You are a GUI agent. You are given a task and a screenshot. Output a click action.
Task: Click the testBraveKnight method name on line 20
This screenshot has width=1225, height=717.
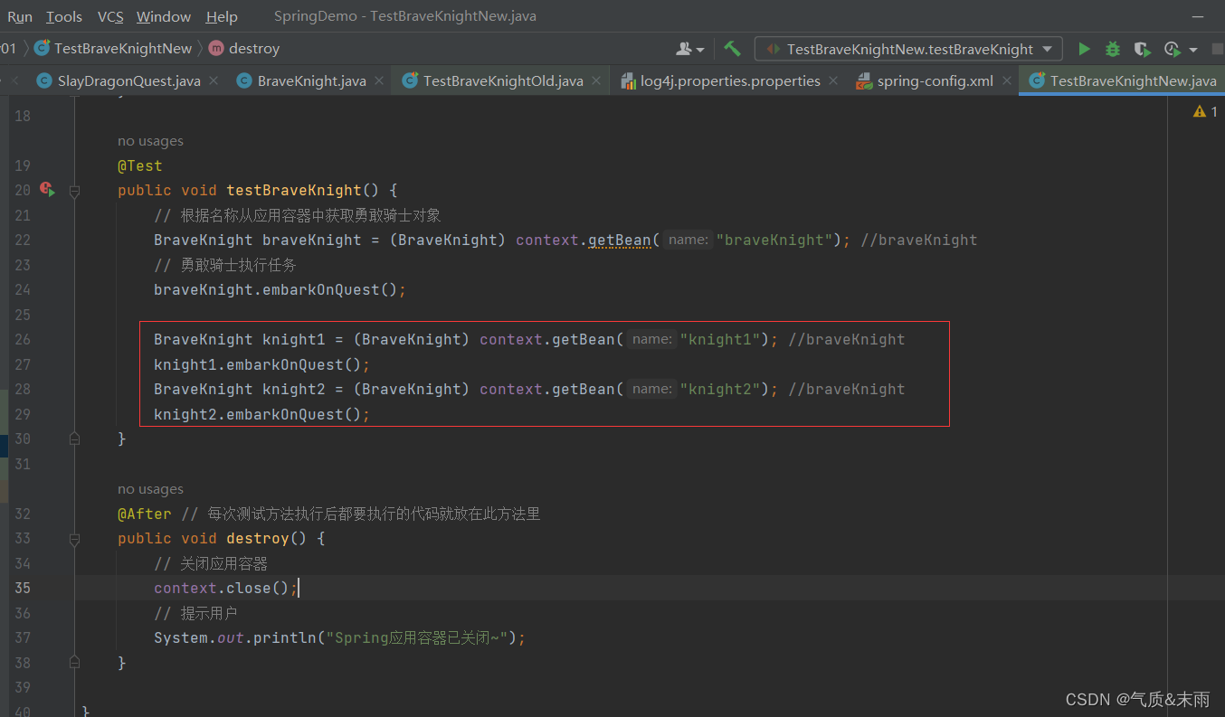(294, 191)
